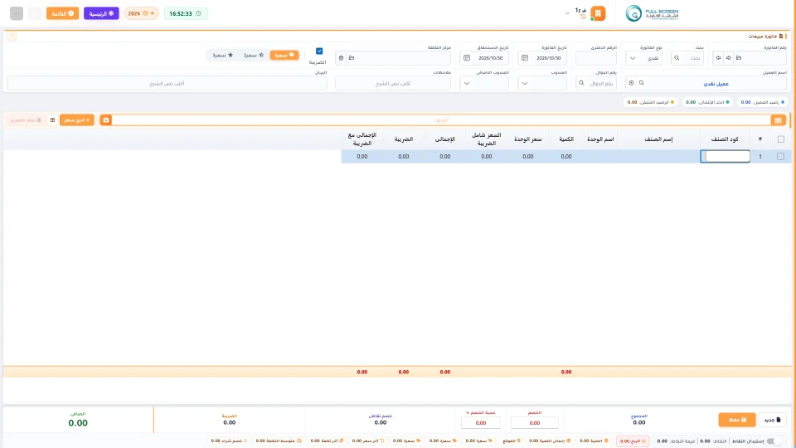Viewport: 796px width, 448px height.
Task: Click the الكمية quantity badge at bottom
Action: (594, 441)
